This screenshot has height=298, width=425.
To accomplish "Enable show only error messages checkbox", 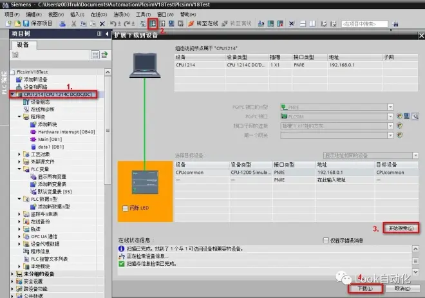I will click(x=326, y=240).
